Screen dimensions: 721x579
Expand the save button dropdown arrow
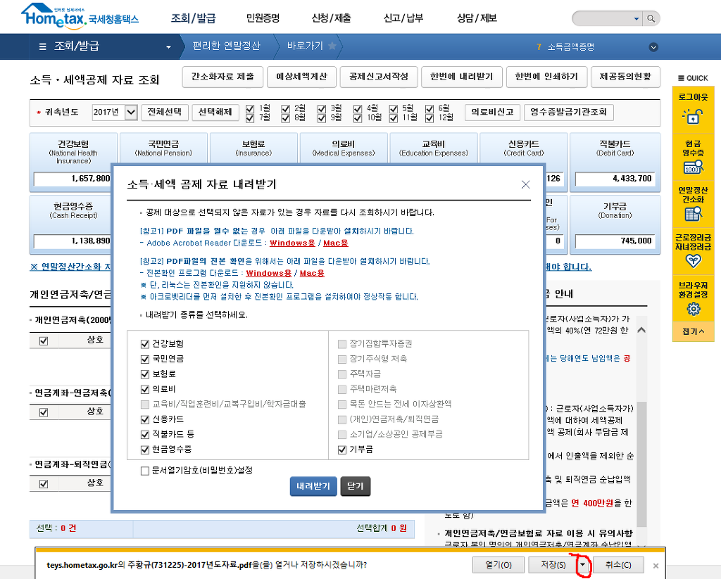coord(582,565)
